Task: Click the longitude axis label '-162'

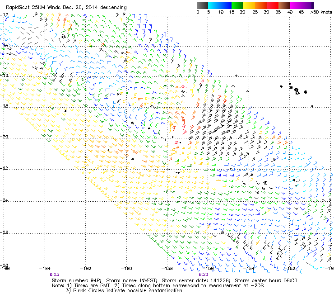Action: pos(85,268)
